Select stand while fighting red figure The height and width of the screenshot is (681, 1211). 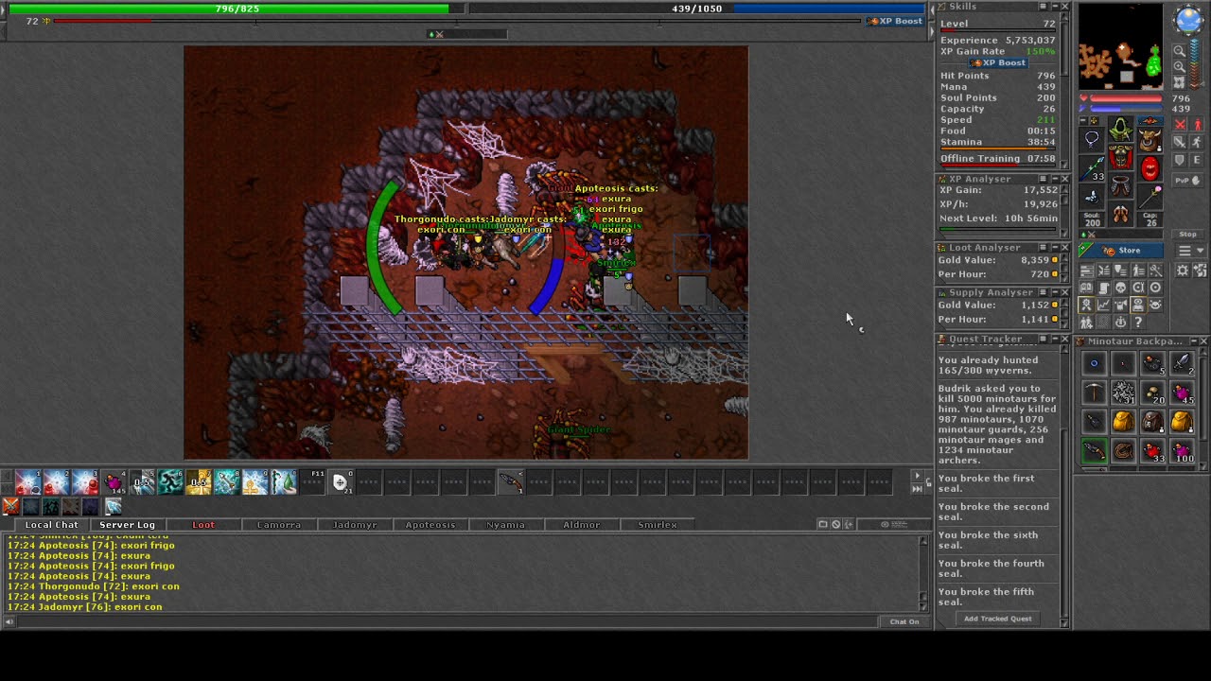pos(1197,124)
